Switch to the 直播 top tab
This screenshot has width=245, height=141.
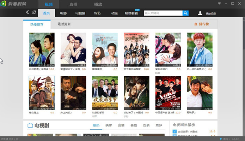[73, 4]
